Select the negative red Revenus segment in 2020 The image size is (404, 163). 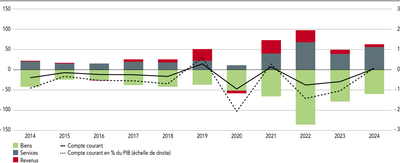pos(236,92)
